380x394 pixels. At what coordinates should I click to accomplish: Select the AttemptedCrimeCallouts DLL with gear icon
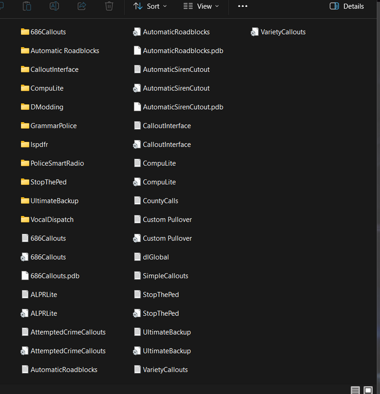coord(63,351)
